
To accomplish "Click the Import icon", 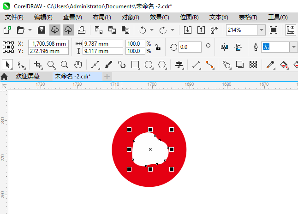I will pyautogui.click(x=188, y=30).
